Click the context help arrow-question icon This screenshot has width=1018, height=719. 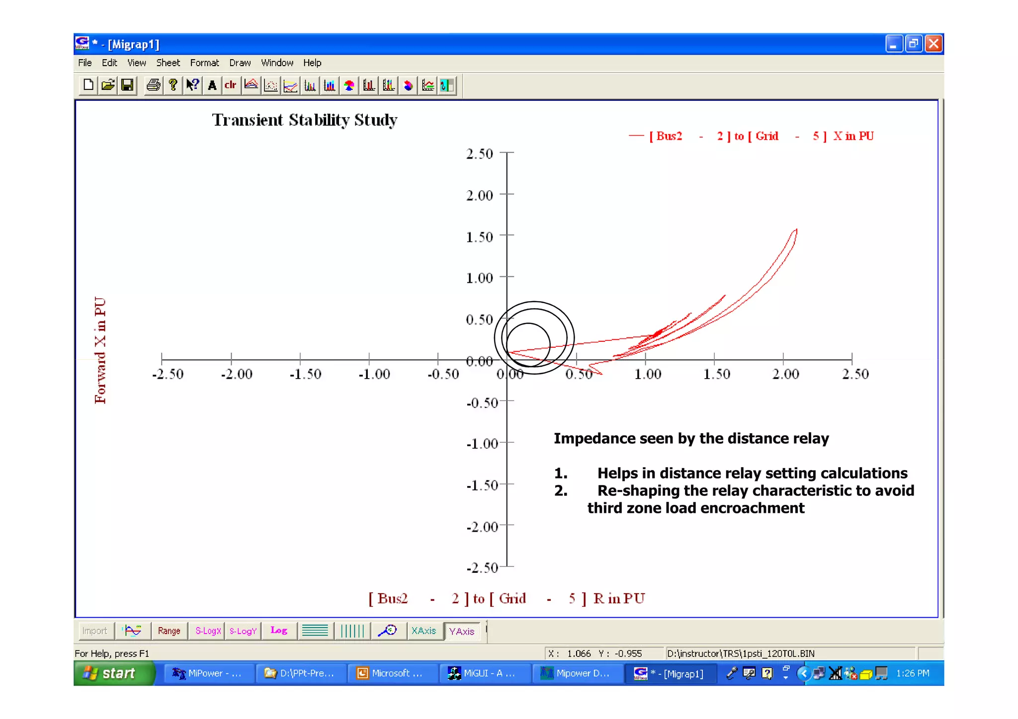point(192,85)
